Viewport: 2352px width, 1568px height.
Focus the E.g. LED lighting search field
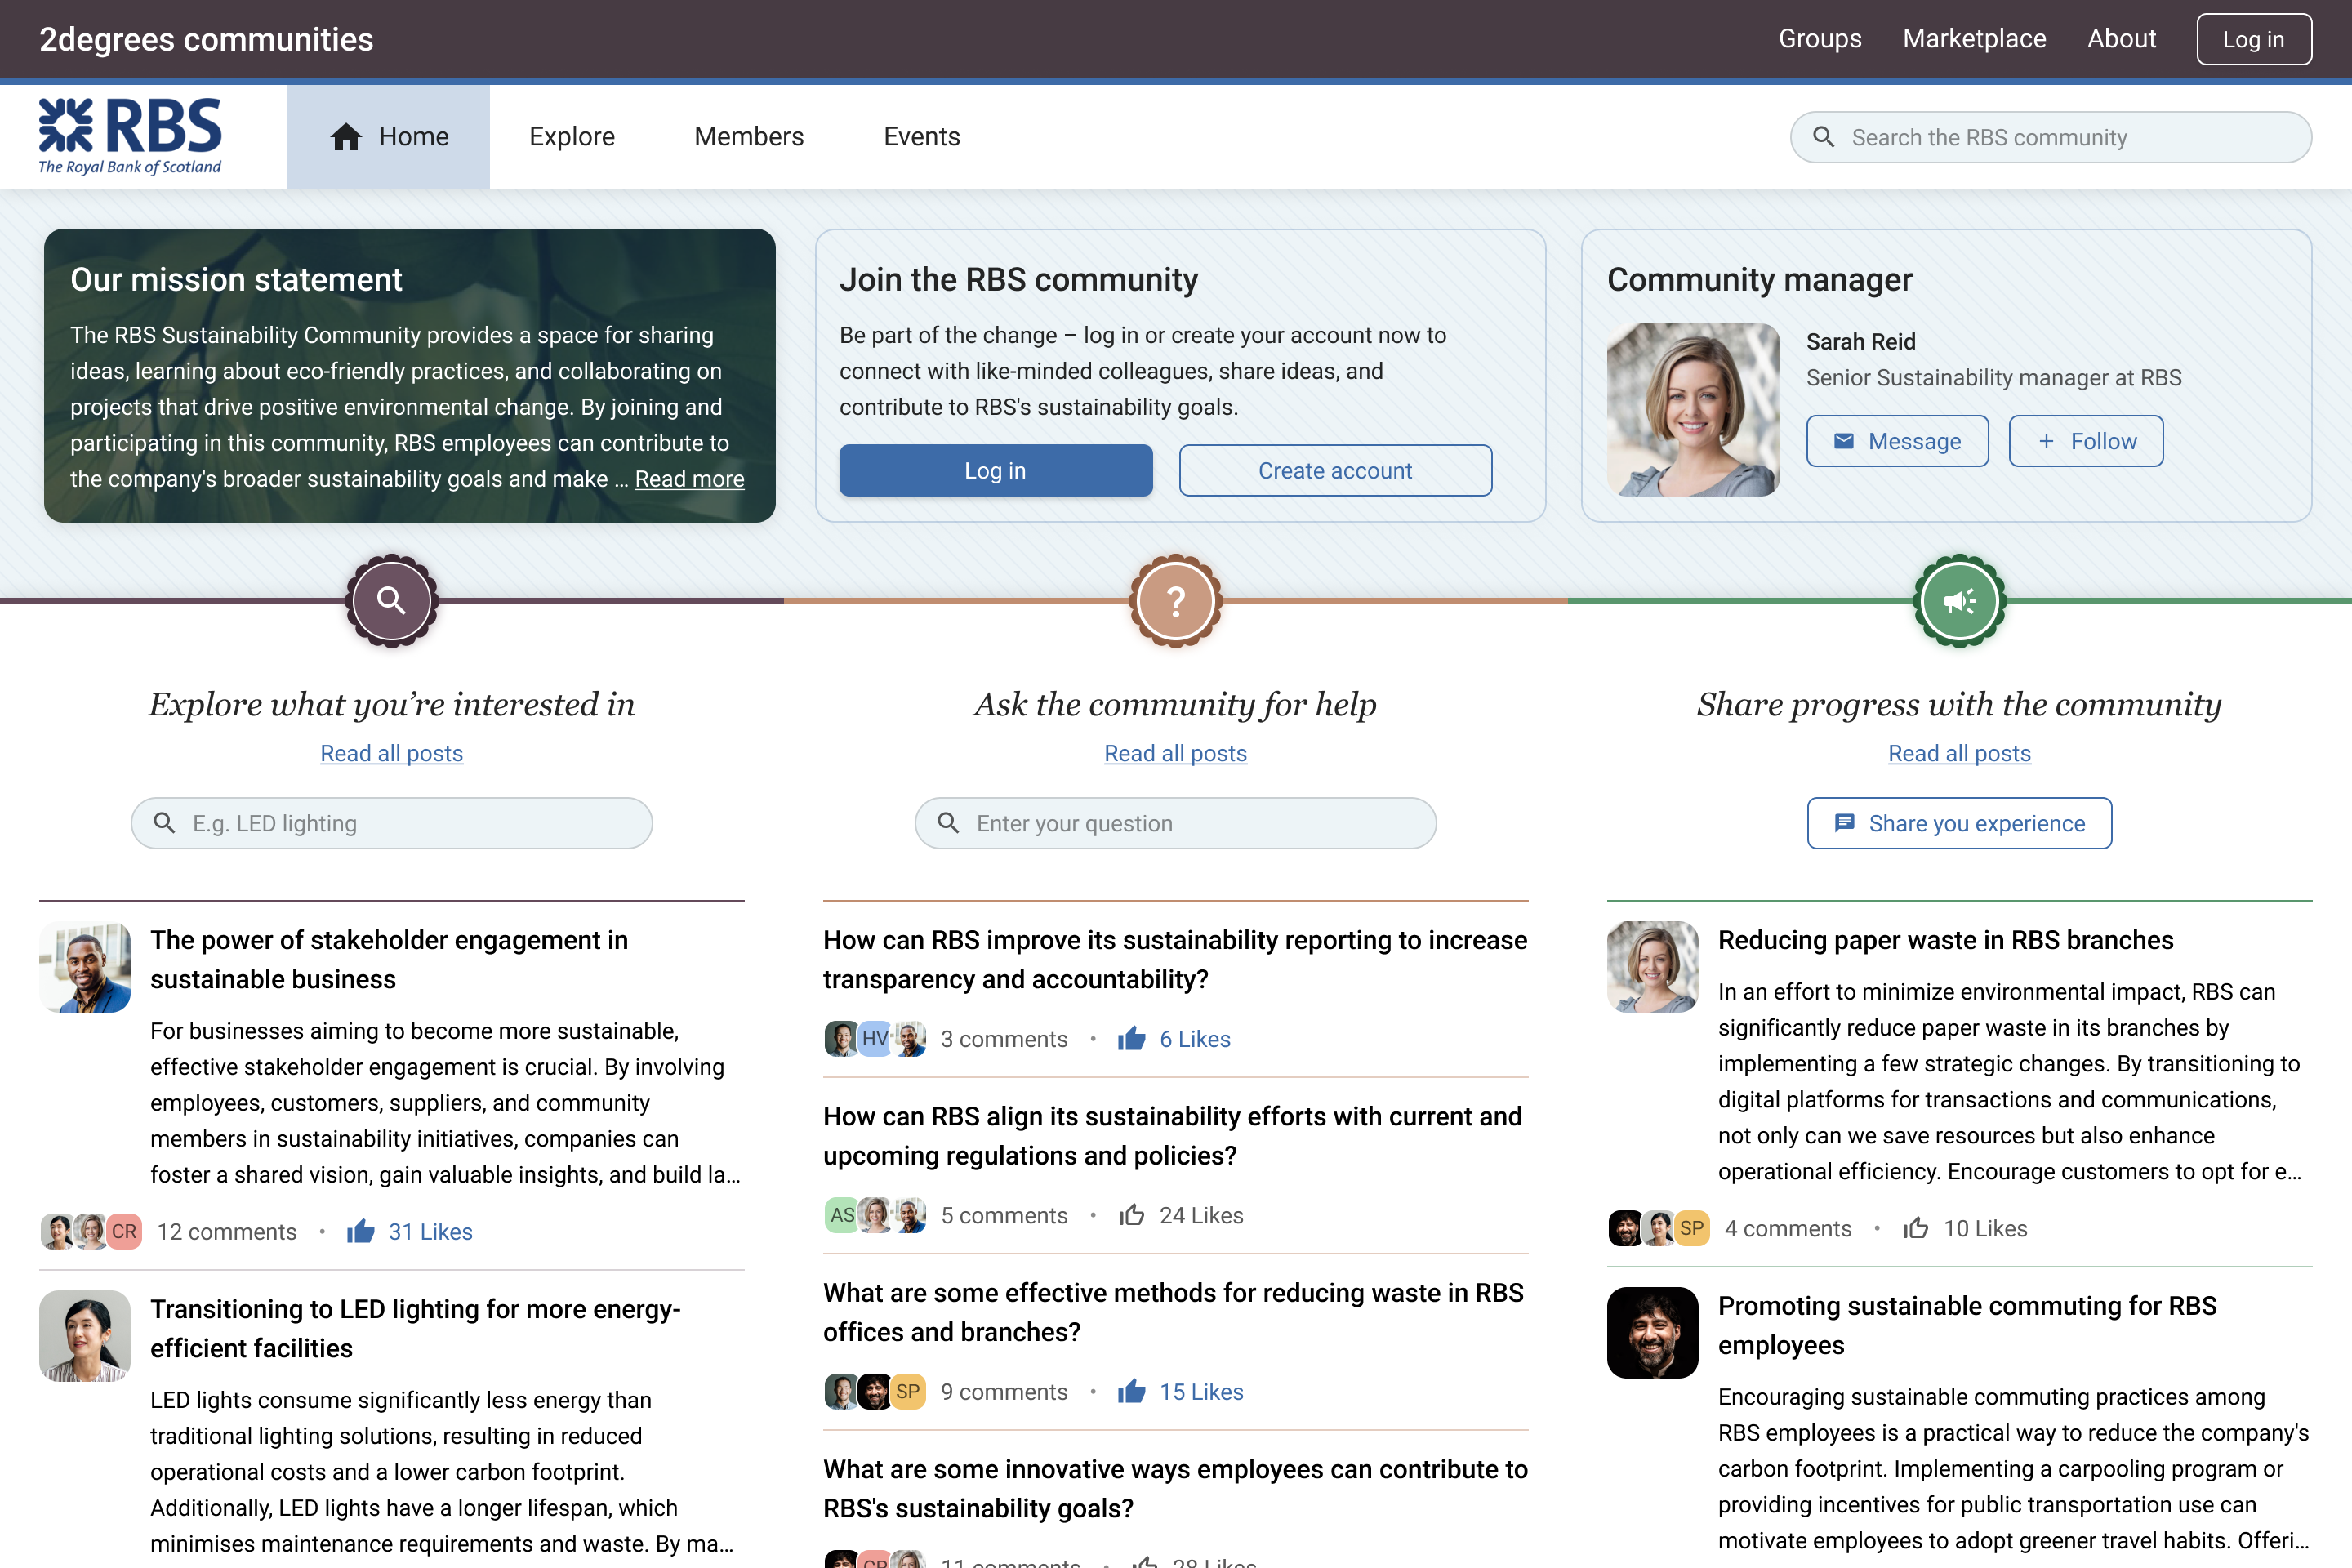click(x=392, y=823)
